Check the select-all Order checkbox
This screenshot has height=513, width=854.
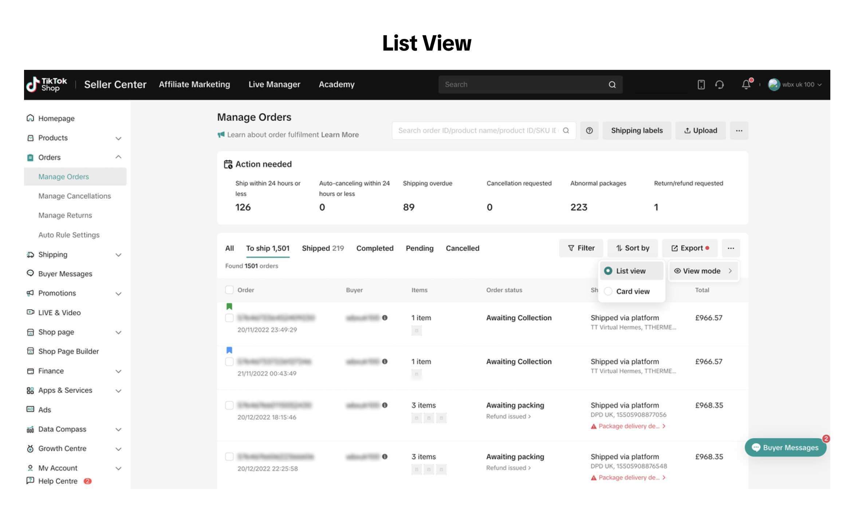(229, 290)
